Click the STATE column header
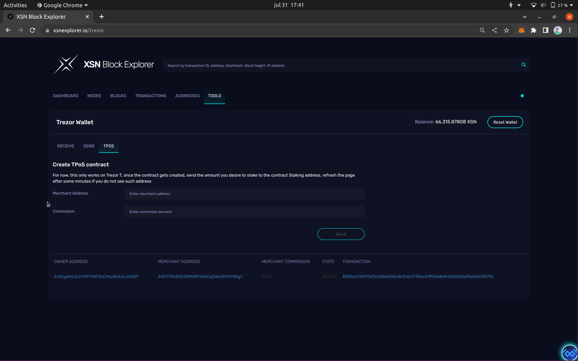 tap(328, 261)
